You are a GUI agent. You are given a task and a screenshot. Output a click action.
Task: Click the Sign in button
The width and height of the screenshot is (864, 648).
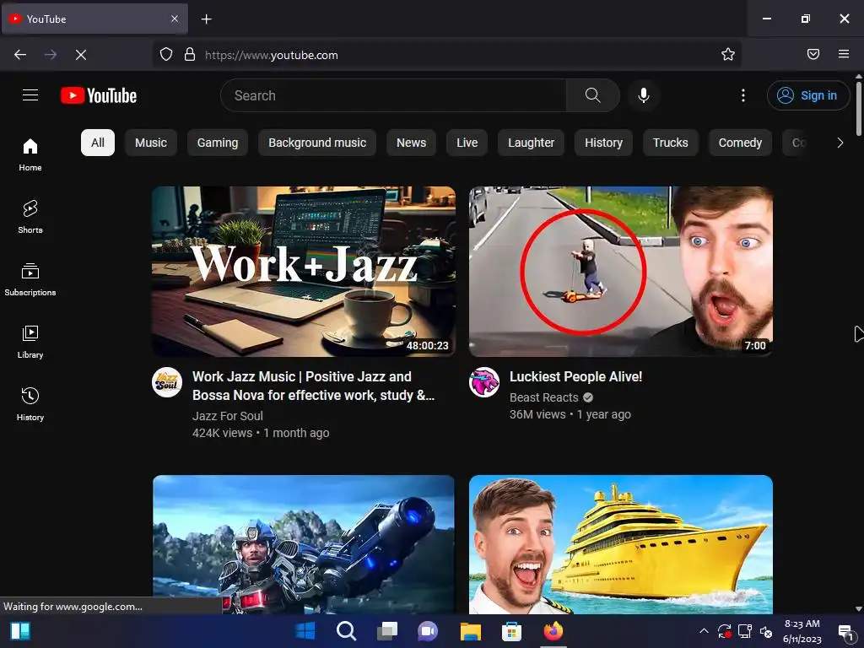(807, 95)
